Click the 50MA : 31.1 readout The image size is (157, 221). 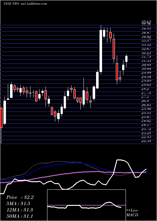tap(19, 216)
